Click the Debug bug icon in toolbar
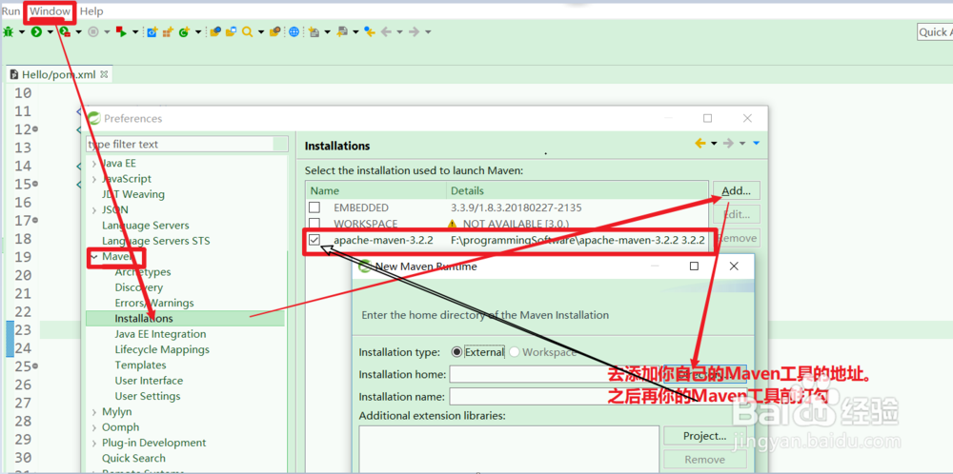Image resolution: width=953 pixels, height=474 pixels. pos(8,32)
